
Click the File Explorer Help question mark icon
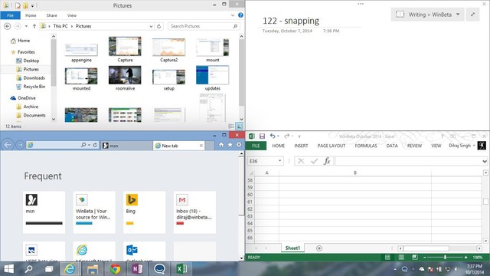tap(240, 15)
